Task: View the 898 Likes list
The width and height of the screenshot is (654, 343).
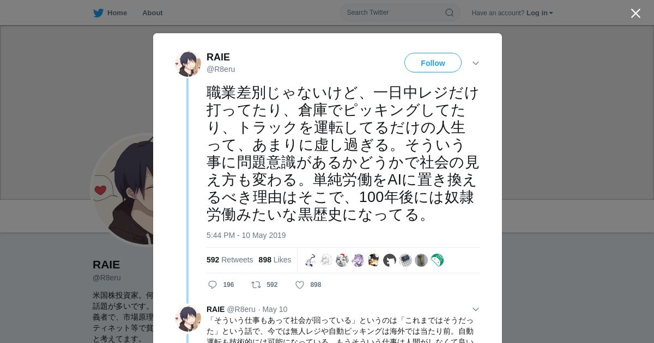Action: (275, 260)
